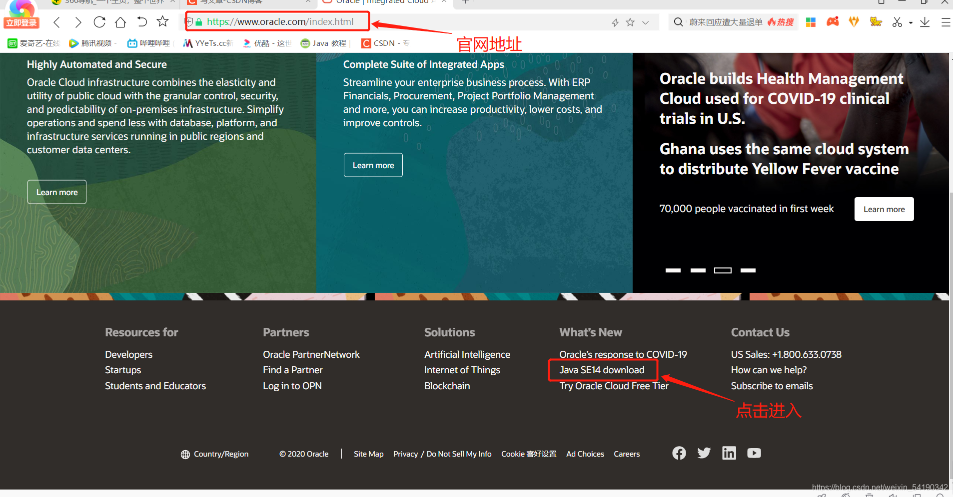Open the Startups link
This screenshot has width=953, height=497.
pyautogui.click(x=123, y=370)
